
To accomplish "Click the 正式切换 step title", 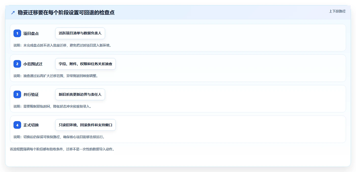I will click(x=31, y=125).
